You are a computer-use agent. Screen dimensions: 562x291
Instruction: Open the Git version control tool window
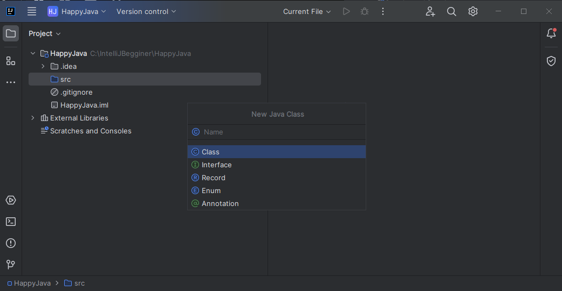[11, 265]
